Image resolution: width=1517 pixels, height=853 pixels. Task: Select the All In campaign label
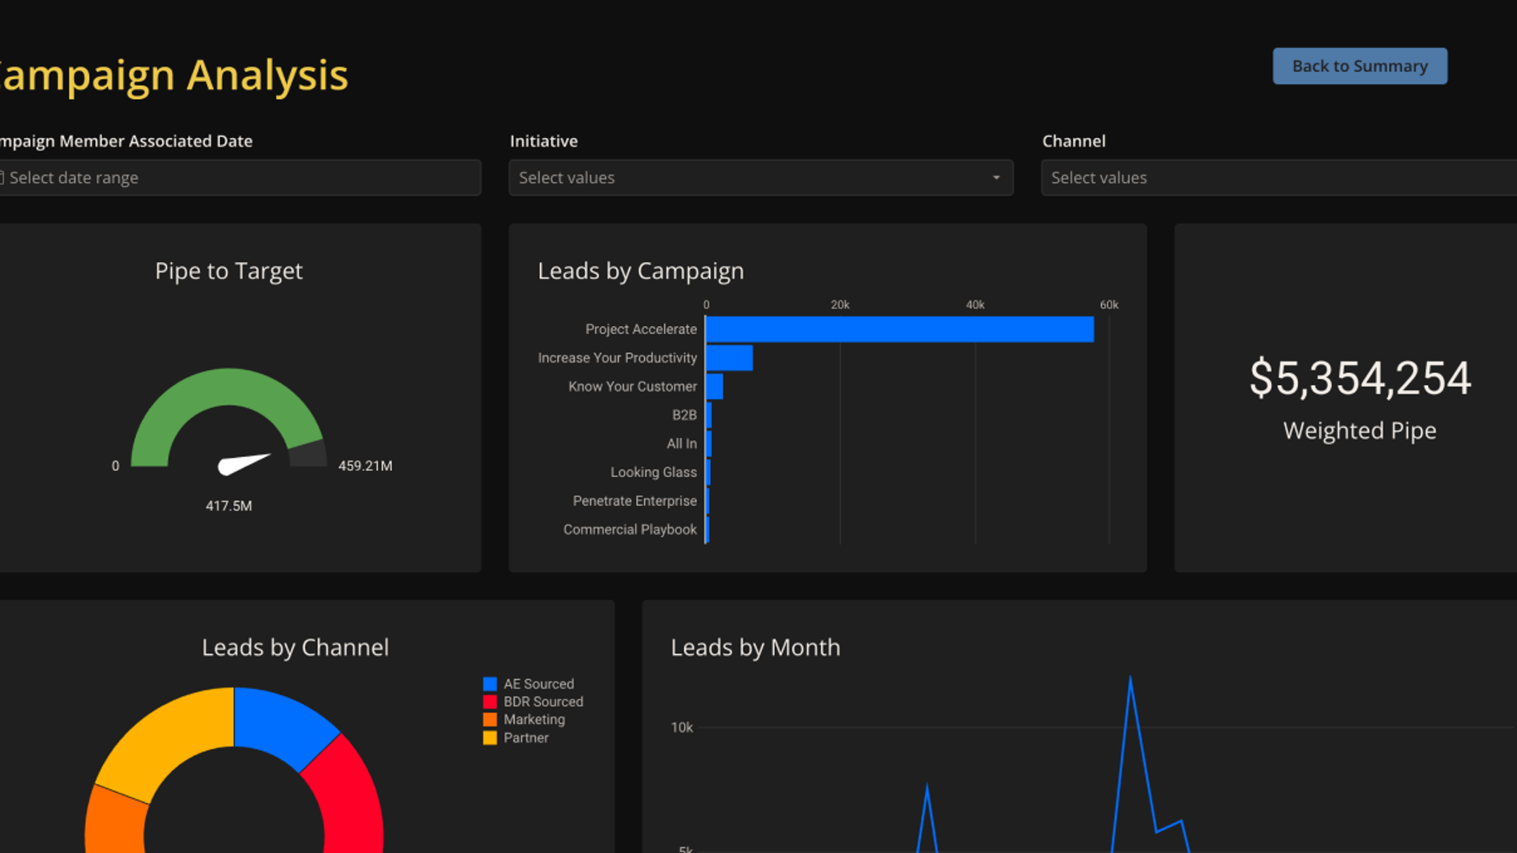(681, 443)
